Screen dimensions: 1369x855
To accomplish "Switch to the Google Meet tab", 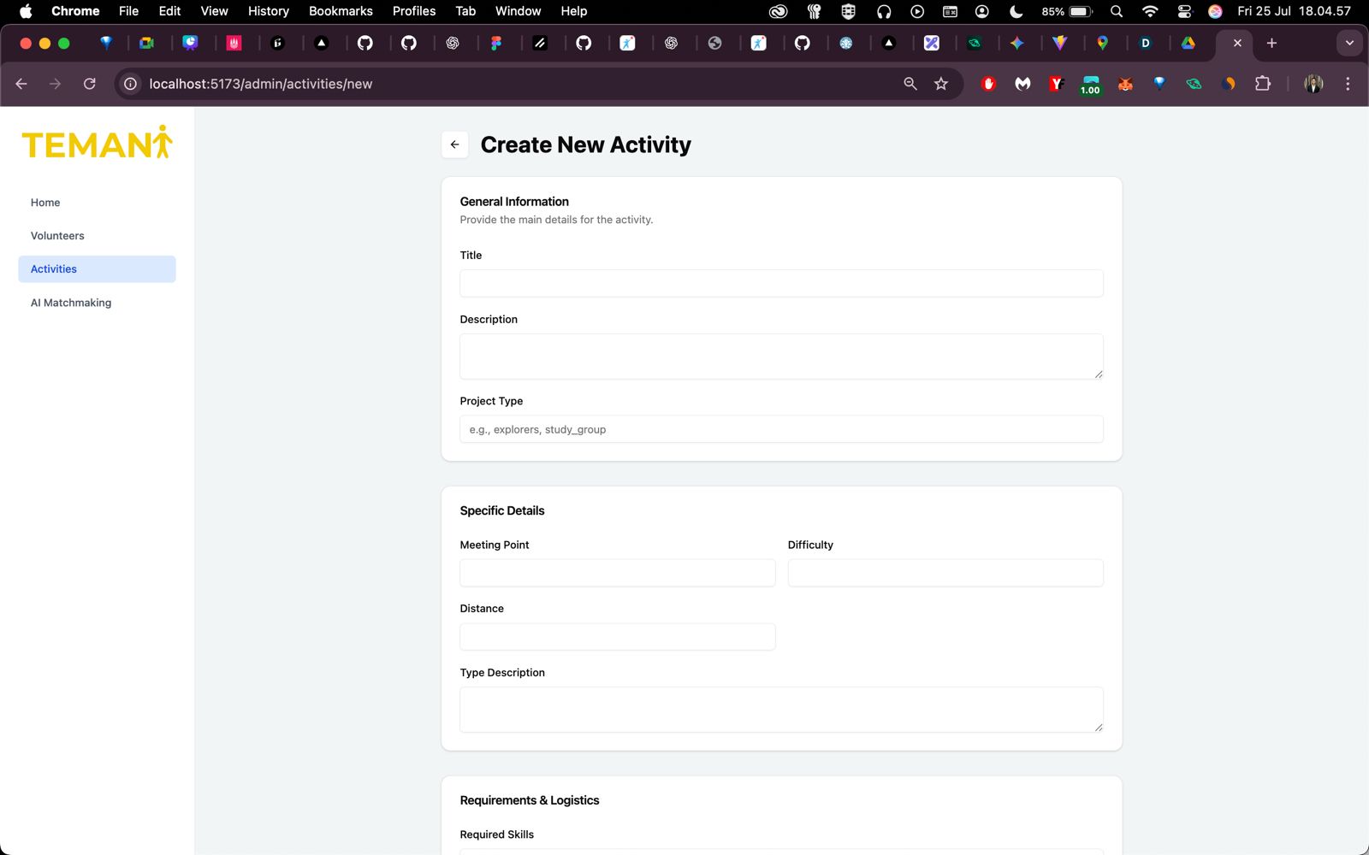I will [147, 43].
